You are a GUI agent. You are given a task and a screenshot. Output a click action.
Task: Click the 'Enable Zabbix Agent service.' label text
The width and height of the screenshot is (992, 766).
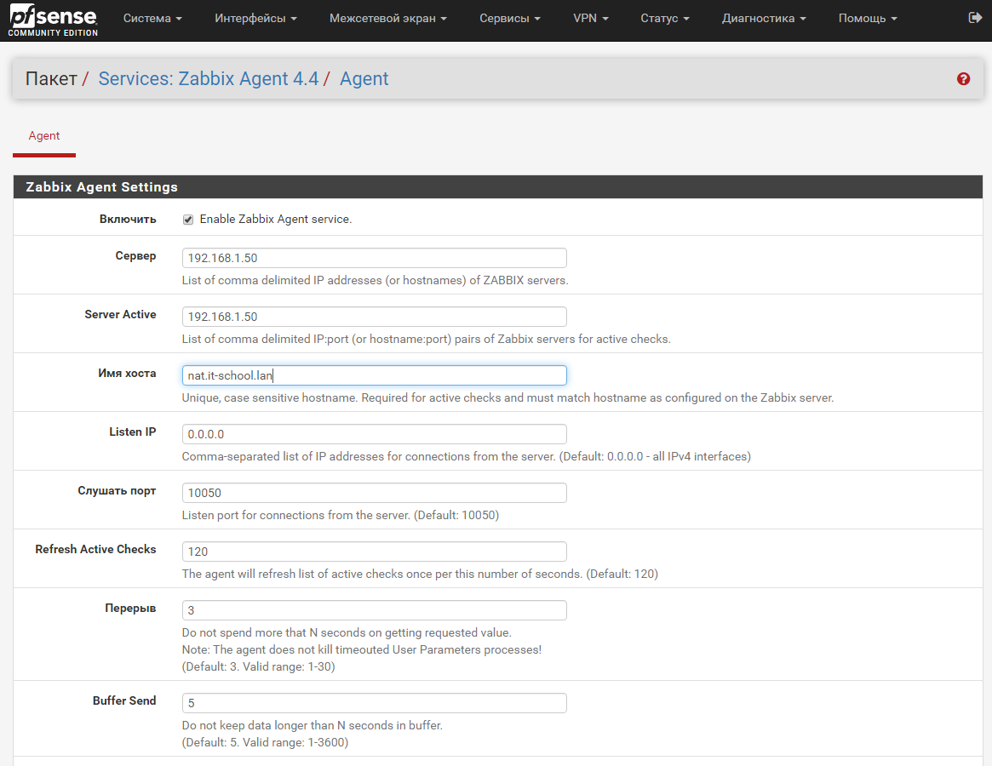(x=276, y=220)
